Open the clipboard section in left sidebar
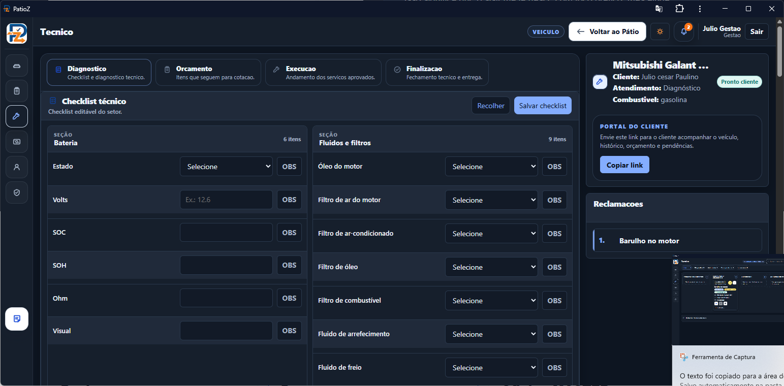The height and width of the screenshot is (386, 784). (17, 91)
